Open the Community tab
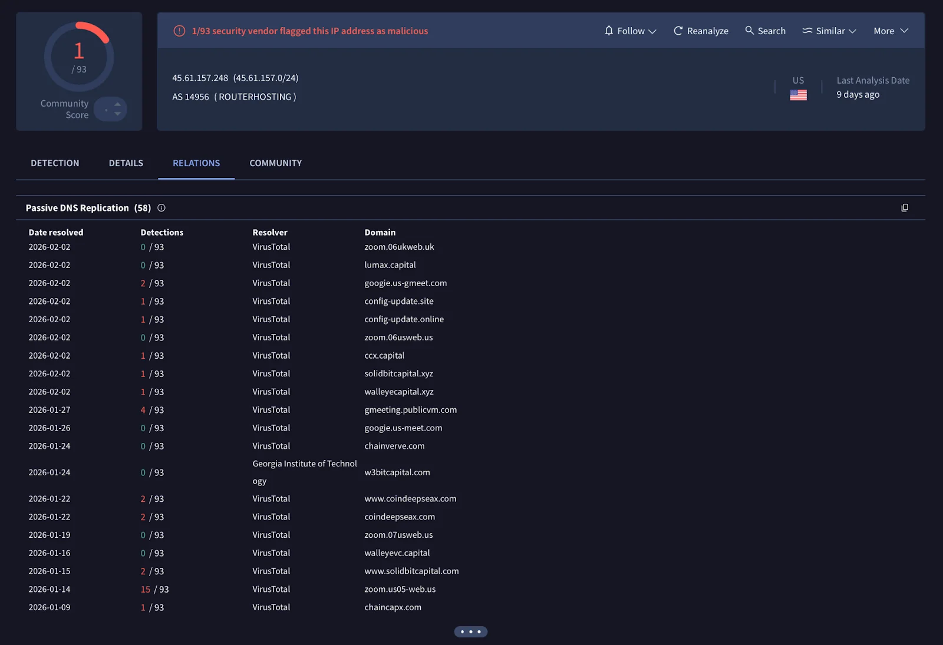The width and height of the screenshot is (943, 645). 275,163
